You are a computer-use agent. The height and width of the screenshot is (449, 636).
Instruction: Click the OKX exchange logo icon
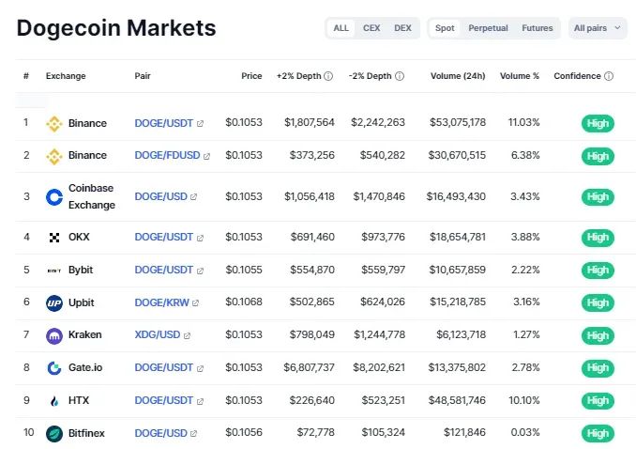[x=53, y=238]
